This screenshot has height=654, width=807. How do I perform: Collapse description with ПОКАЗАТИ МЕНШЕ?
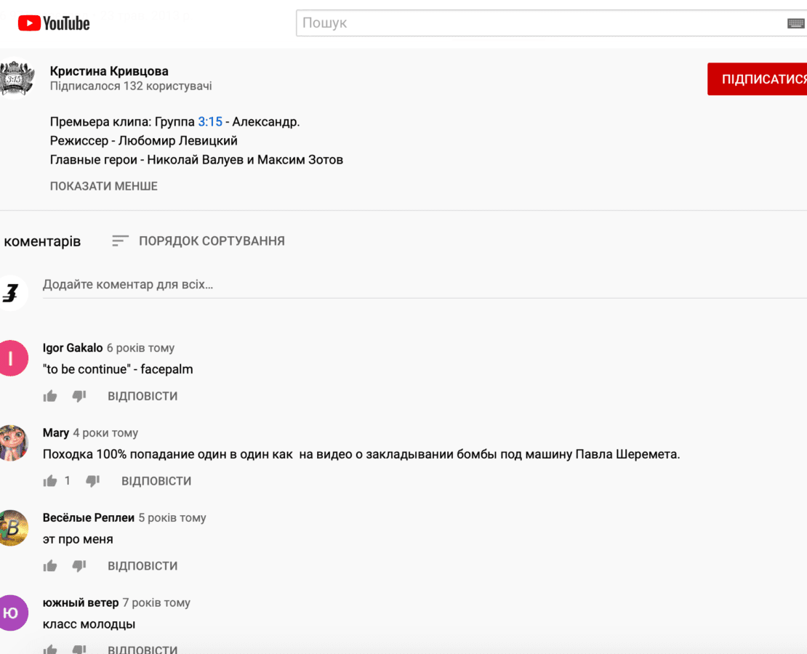coord(103,186)
